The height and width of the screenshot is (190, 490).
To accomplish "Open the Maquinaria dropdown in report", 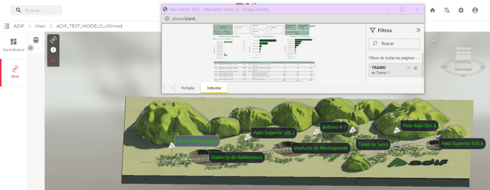I will click(x=259, y=32).
